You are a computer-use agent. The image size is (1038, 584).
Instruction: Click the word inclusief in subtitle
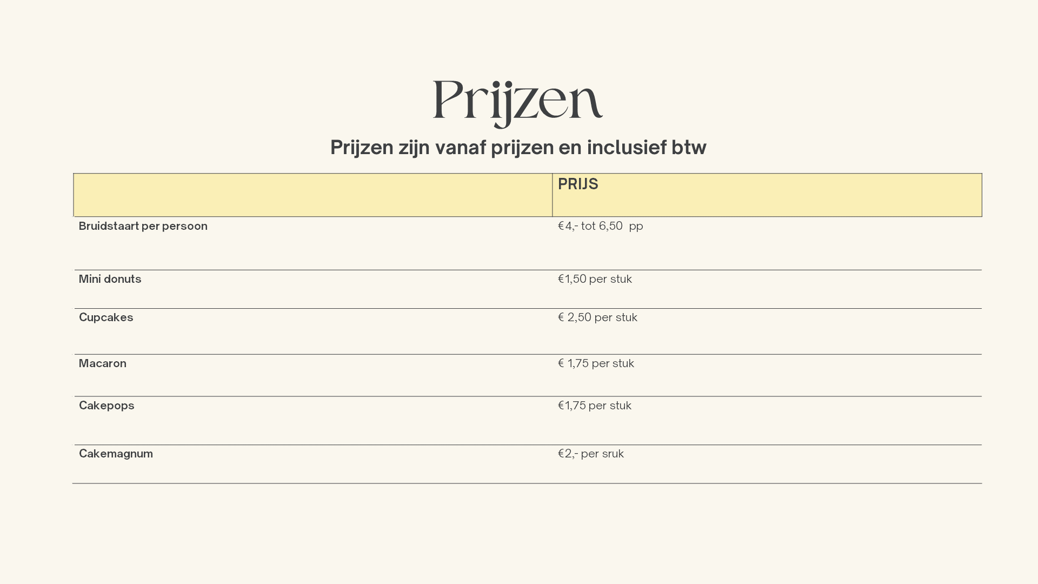tap(627, 148)
